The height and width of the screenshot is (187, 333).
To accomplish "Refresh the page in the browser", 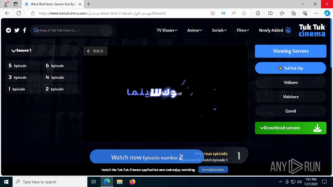I will coord(19,13).
